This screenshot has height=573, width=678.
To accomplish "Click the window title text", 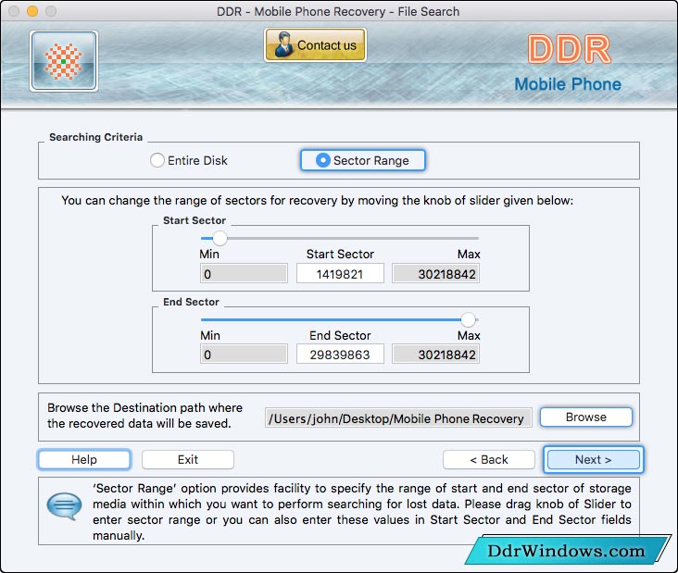I will click(338, 11).
